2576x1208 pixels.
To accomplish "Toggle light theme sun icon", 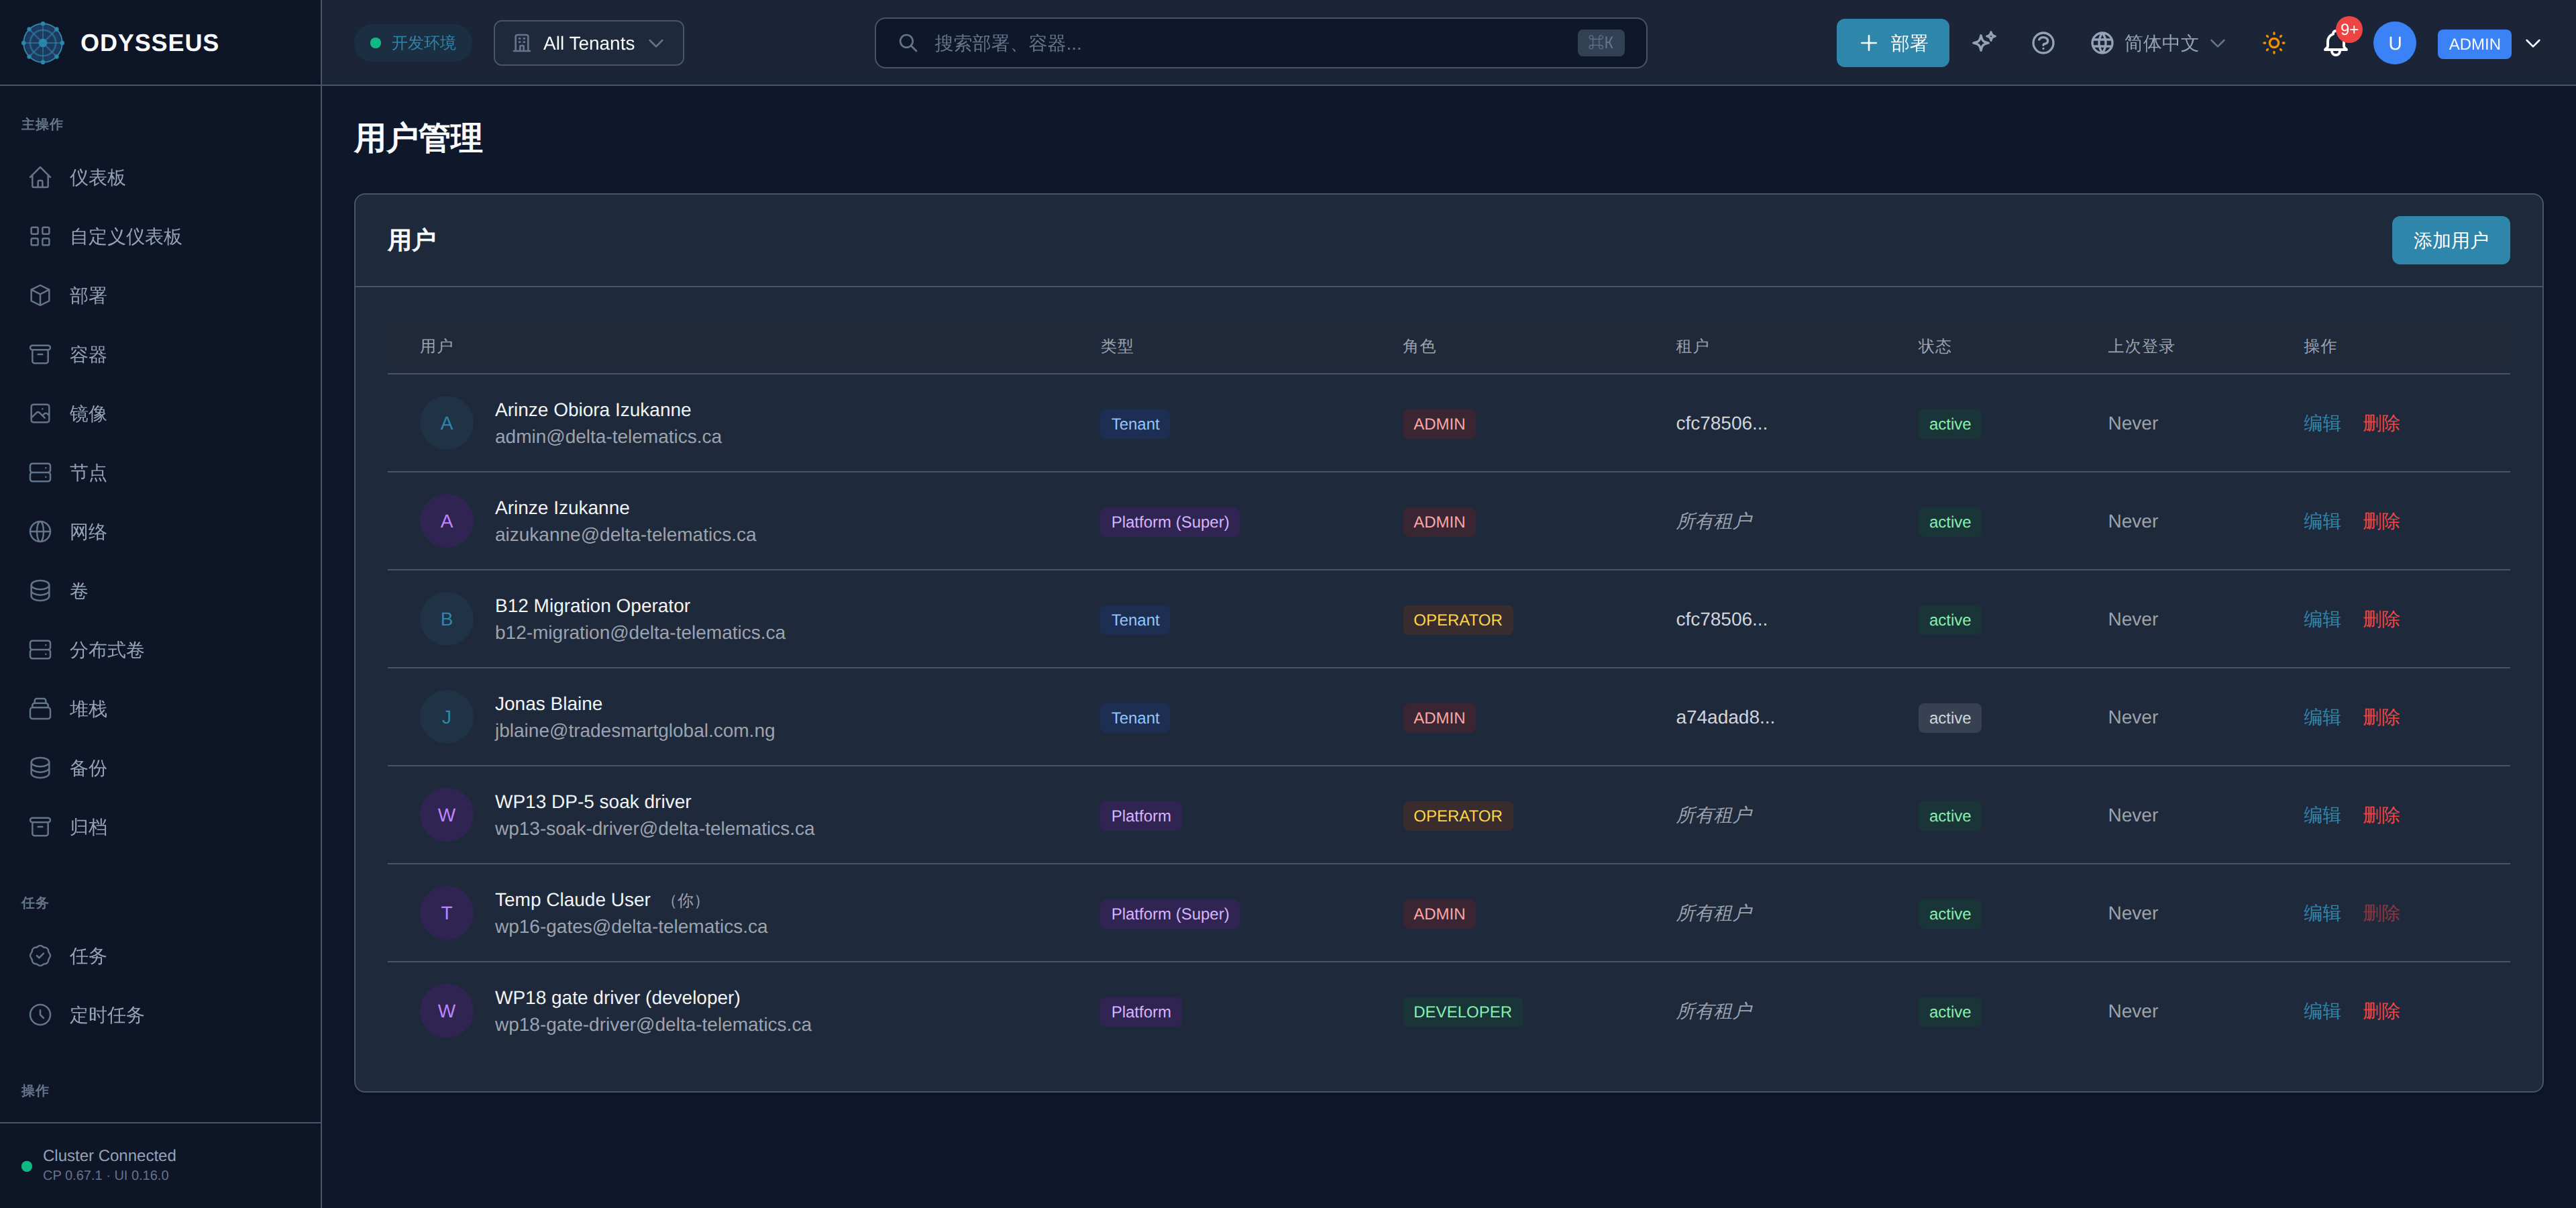I will [x=2274, y=43].
